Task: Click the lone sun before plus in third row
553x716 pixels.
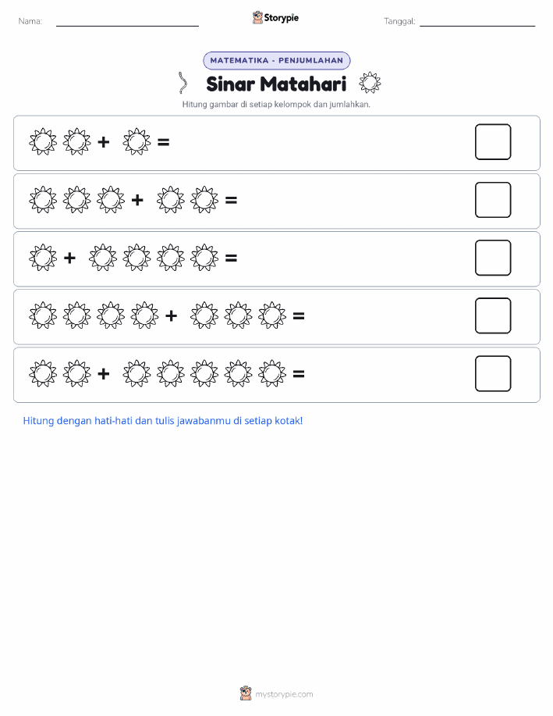Action: click(x=43, y=258)
